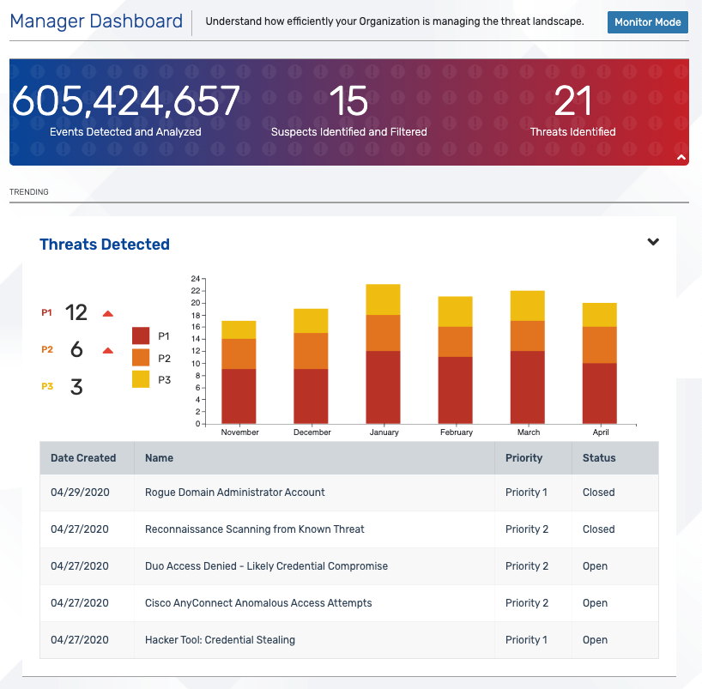Click the Monitor Mode button
702x689 pixels.
647,22
